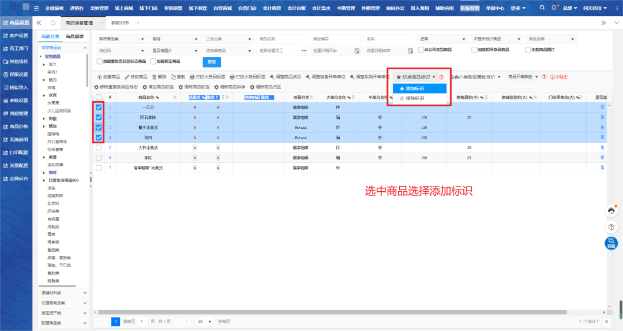The height and width of the screenshot is (331, 623).
Task: Switch to the 商品品牌 tab
Action: coord(74,36)
